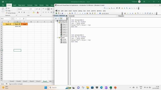Click Accessibility: Investigate in status bar

(x=16, y=84)
